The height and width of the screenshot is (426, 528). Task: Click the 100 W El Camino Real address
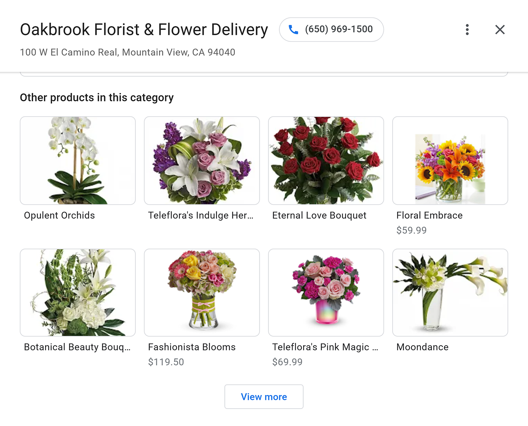(127, 52)
